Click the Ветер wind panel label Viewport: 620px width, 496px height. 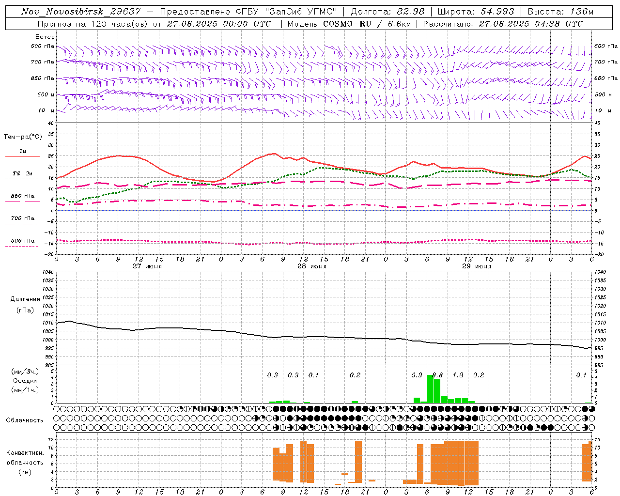tap(45, 37)
